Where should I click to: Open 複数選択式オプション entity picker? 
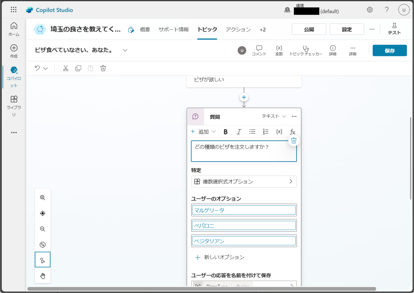(244, 181)
